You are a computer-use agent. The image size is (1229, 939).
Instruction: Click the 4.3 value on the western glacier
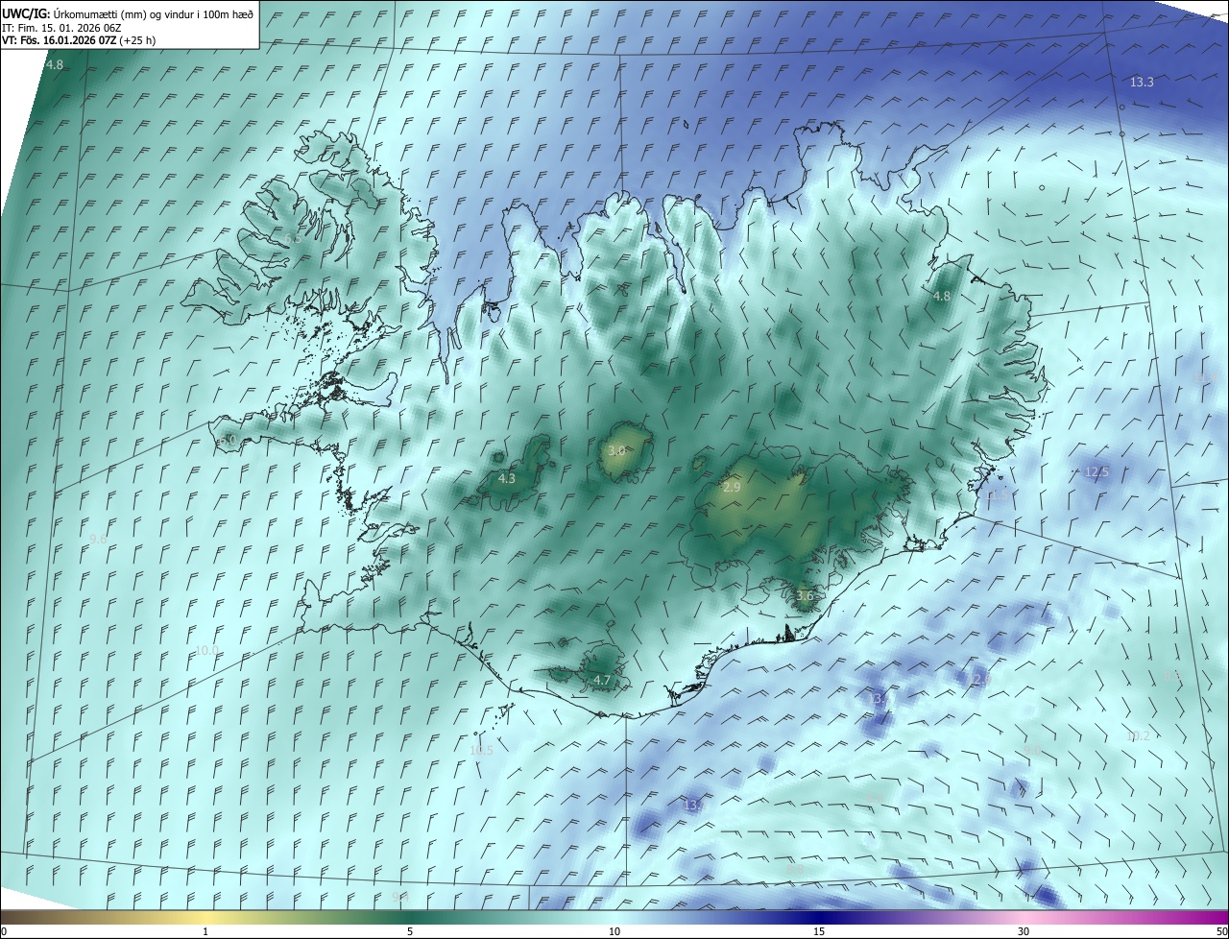coord(507,478)
